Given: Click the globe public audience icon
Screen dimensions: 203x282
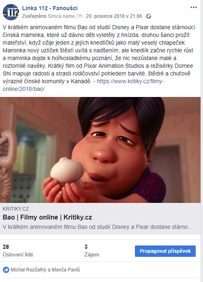Looking at the screenshot, I should 149,16.
